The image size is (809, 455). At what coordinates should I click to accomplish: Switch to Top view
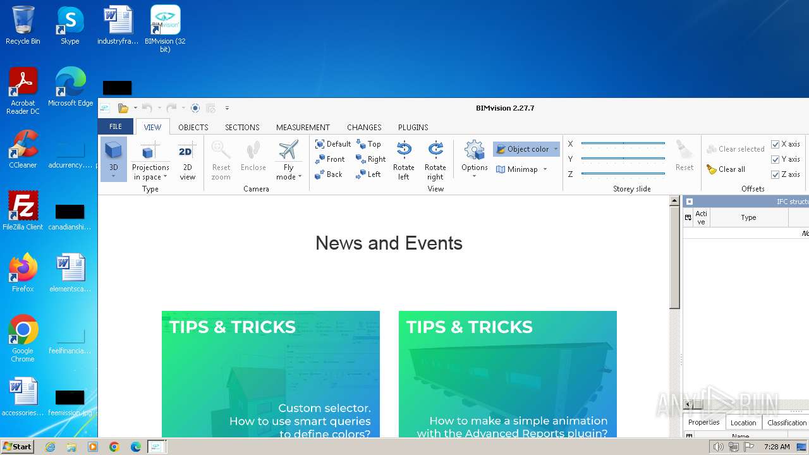pyautogui.click(x=368, y=144)
